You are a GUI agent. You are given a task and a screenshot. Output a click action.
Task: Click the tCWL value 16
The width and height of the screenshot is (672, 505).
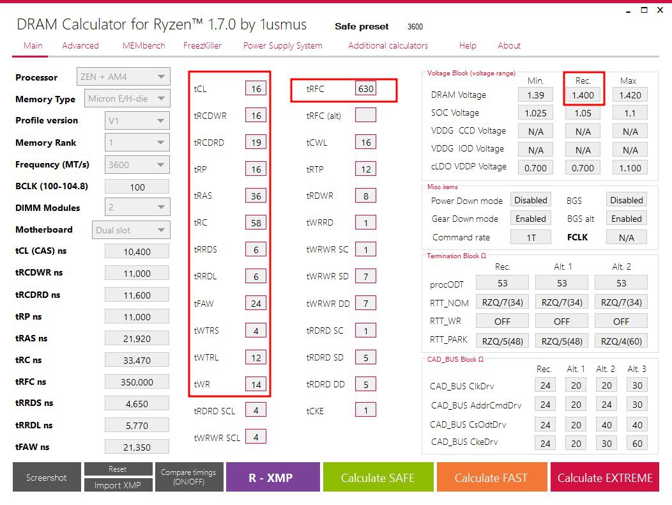point(365,142)
